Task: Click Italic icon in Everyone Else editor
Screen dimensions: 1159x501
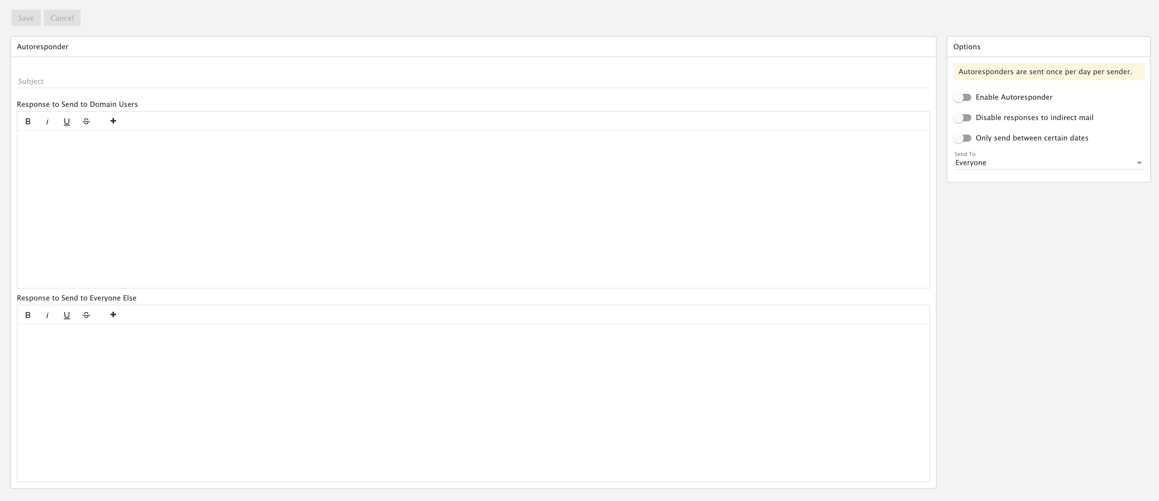Action: point(47,315)
